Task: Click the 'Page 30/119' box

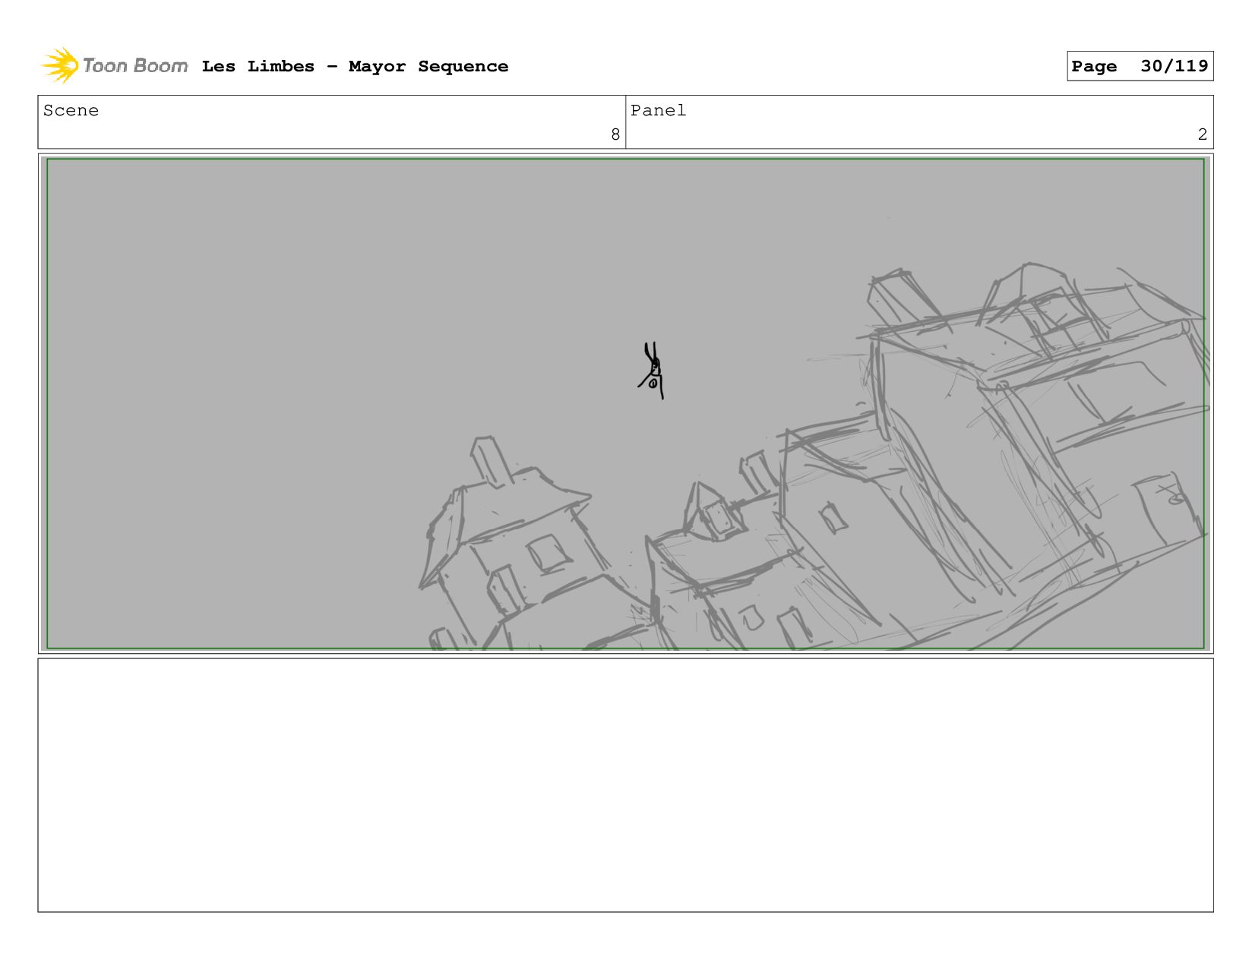Action: pyautogui.click(x=1140, y=66)
